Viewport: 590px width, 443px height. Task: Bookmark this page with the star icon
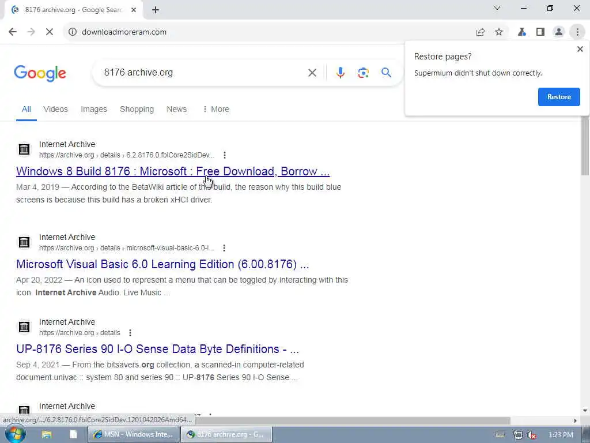(x=499, y=32)
